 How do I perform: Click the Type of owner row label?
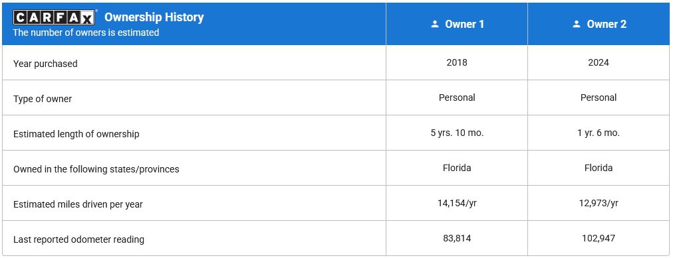pyautogui.click(x=43, y=99)
